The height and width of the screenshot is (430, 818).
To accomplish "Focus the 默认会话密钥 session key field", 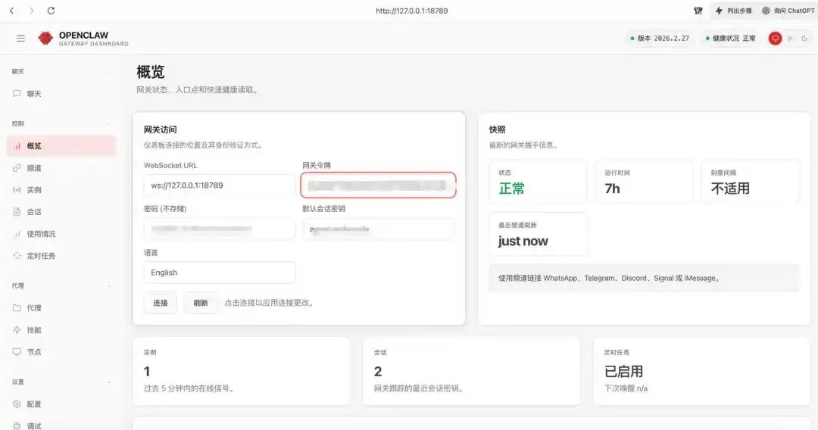I will tap(378, 229).
